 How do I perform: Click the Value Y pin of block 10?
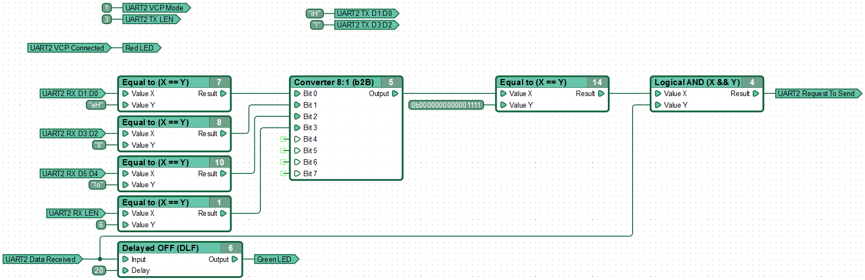pyautogui.click(x=126, y=185)
